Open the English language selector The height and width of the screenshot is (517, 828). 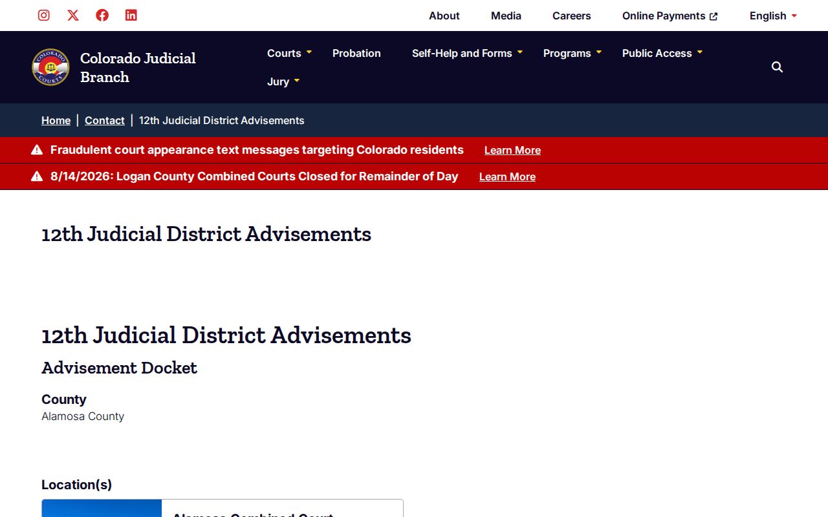tap(773, 16)
